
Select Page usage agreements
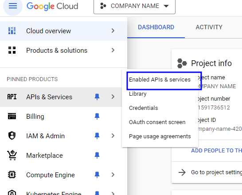pyautogui.click(x=160, y=136)
